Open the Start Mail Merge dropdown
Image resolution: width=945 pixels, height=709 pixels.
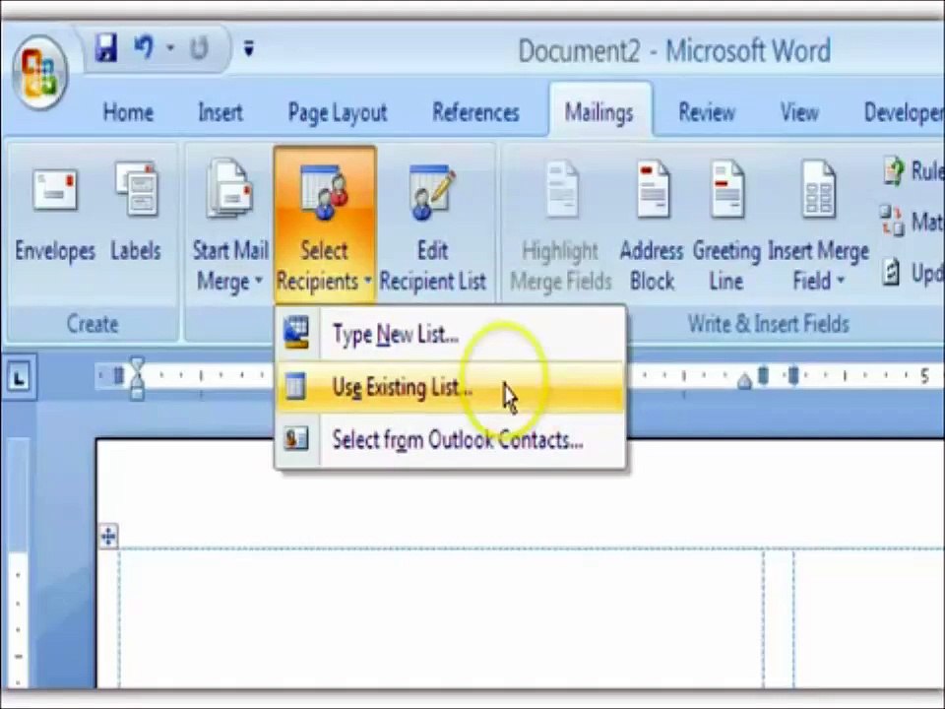tap(229, 226)
